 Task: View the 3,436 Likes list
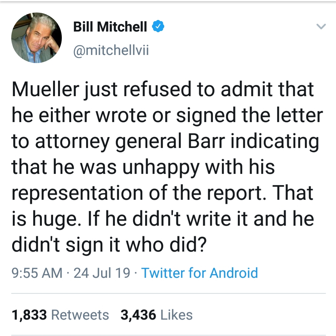tap(156, 315)
